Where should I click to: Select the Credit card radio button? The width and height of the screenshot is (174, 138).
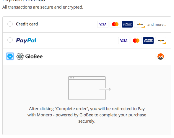pyautogui.click(x=10, y=24)
